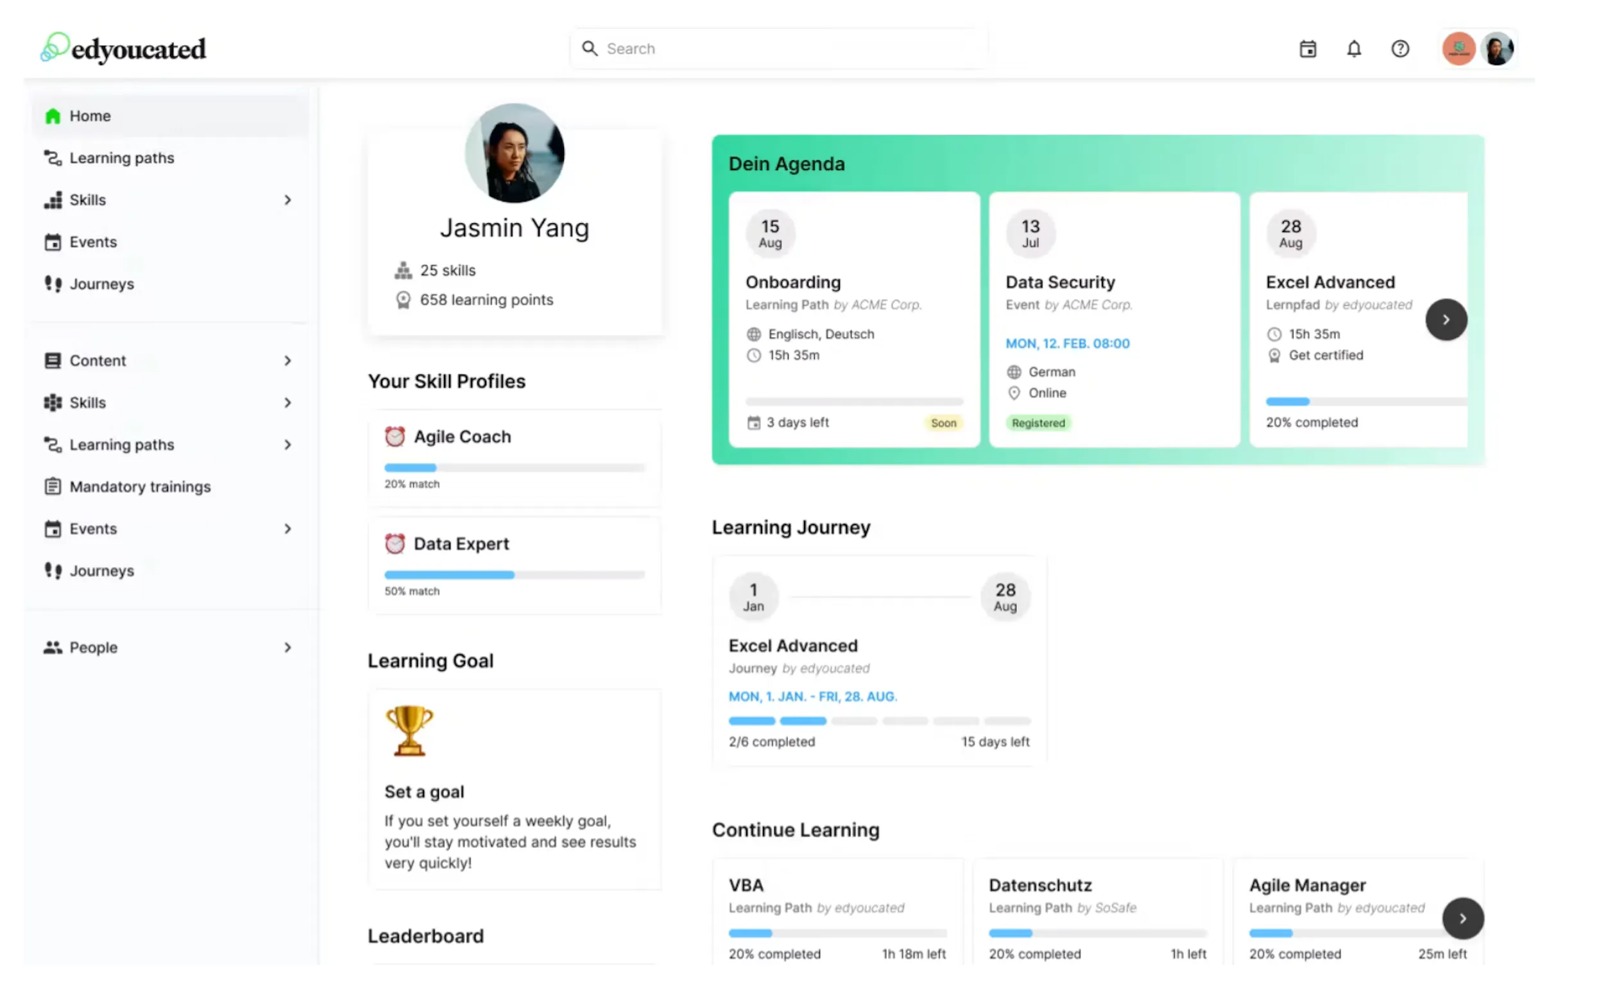Click the alarm clock icon beside Data Expert
Image resolution: width=1597 pixels, height=984 pixels.
coord(394,544)
